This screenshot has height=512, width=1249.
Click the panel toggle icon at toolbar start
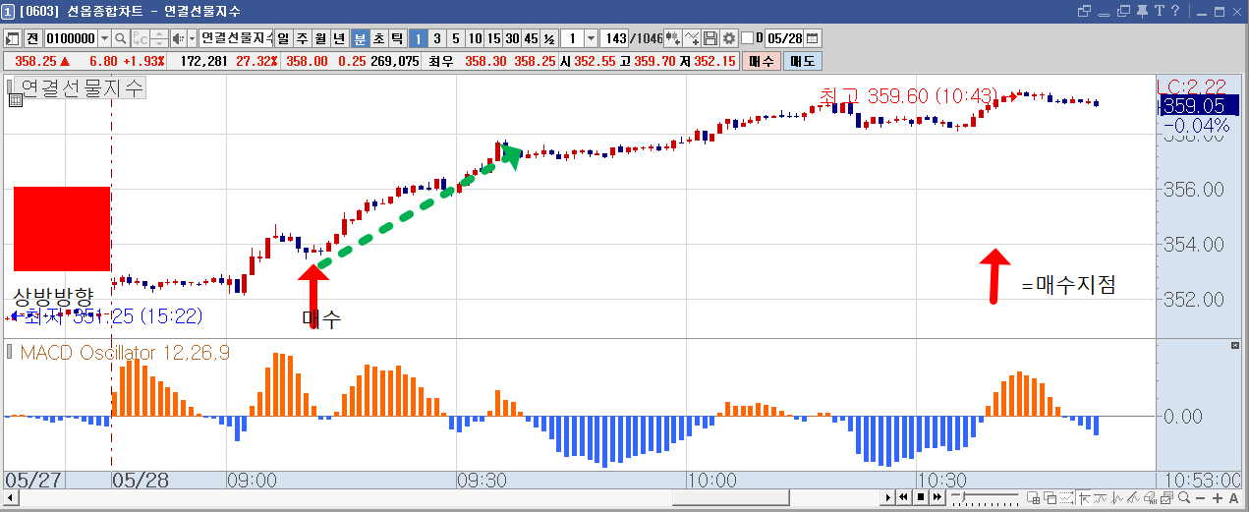point(12,38)
